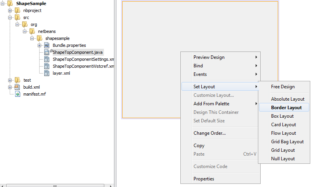Select Grid Bag Layout option
313x187 pixels.
point(287,142)
